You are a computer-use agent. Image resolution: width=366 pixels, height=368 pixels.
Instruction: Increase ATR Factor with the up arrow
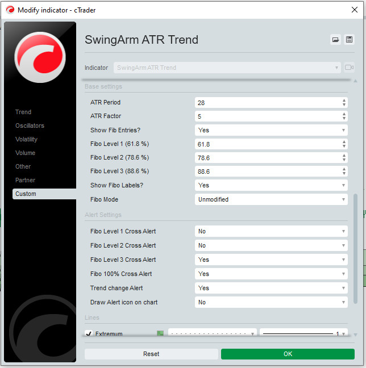344,114
